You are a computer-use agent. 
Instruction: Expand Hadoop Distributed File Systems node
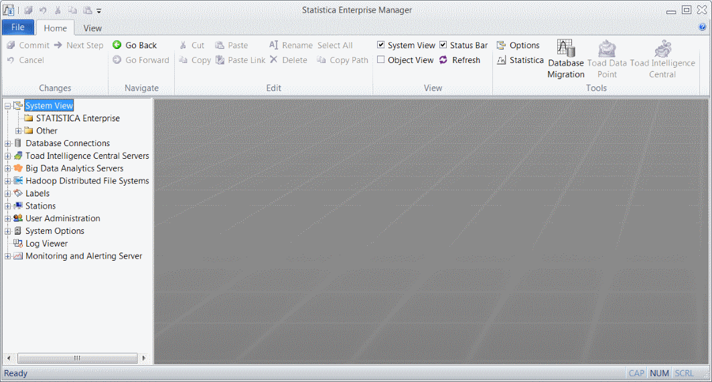[x=8, y=181]
